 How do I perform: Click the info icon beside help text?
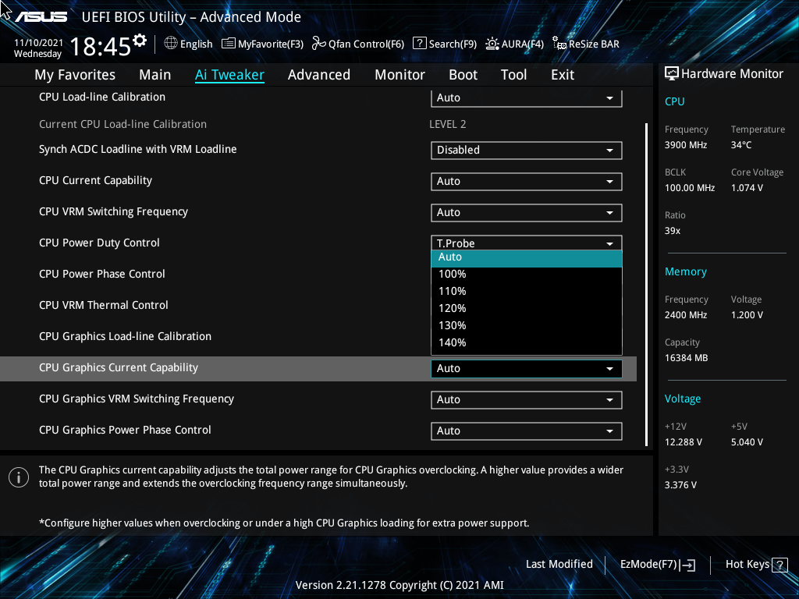(x=19, y=477)
